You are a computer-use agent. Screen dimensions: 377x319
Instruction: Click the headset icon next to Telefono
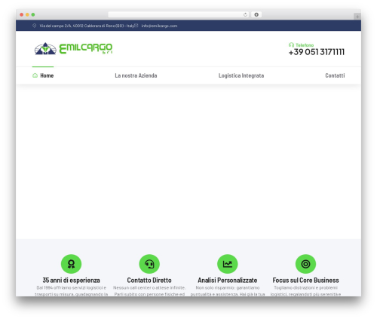point(291,45)
